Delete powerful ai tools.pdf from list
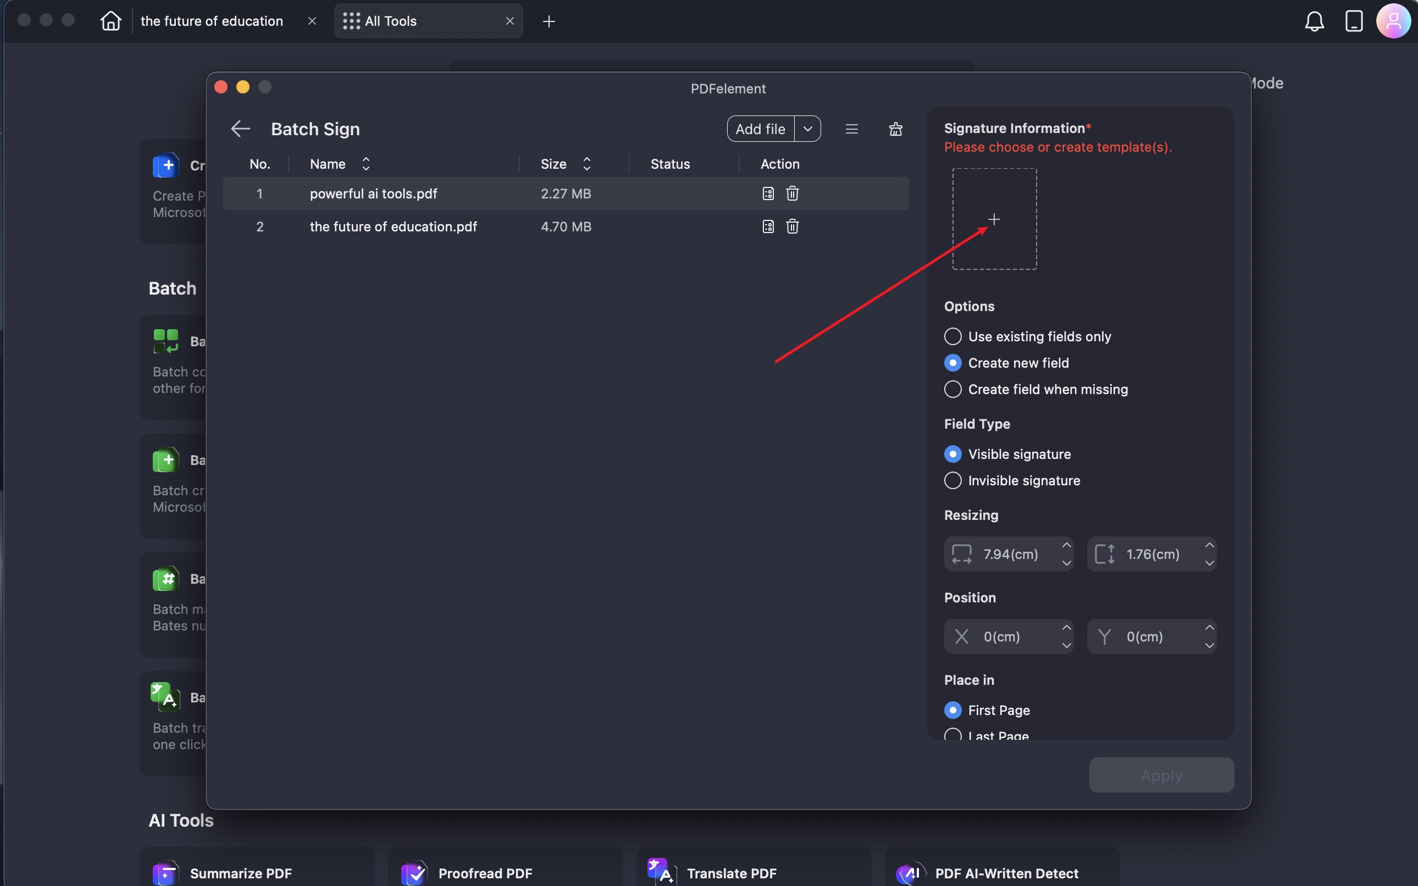Screen dimensions: 1418x886 (x=792, y=193)
